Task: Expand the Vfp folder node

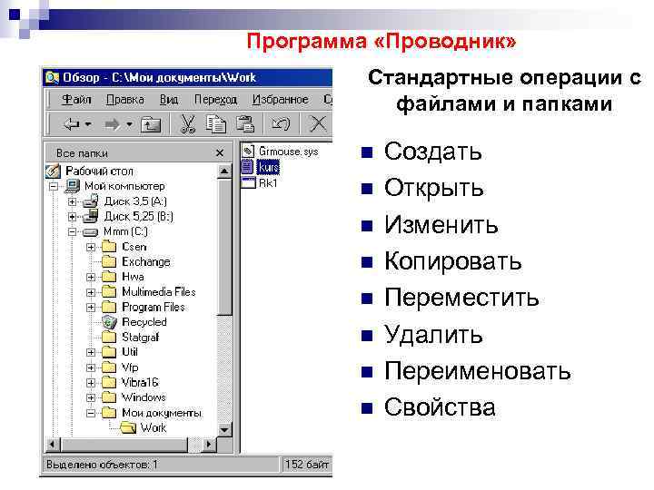Action: point(91,367)
